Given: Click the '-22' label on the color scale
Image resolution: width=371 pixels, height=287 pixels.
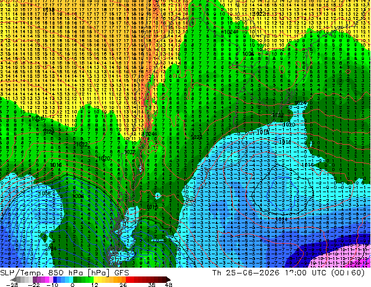Looking at the screenshot, I should coord(34,285).
